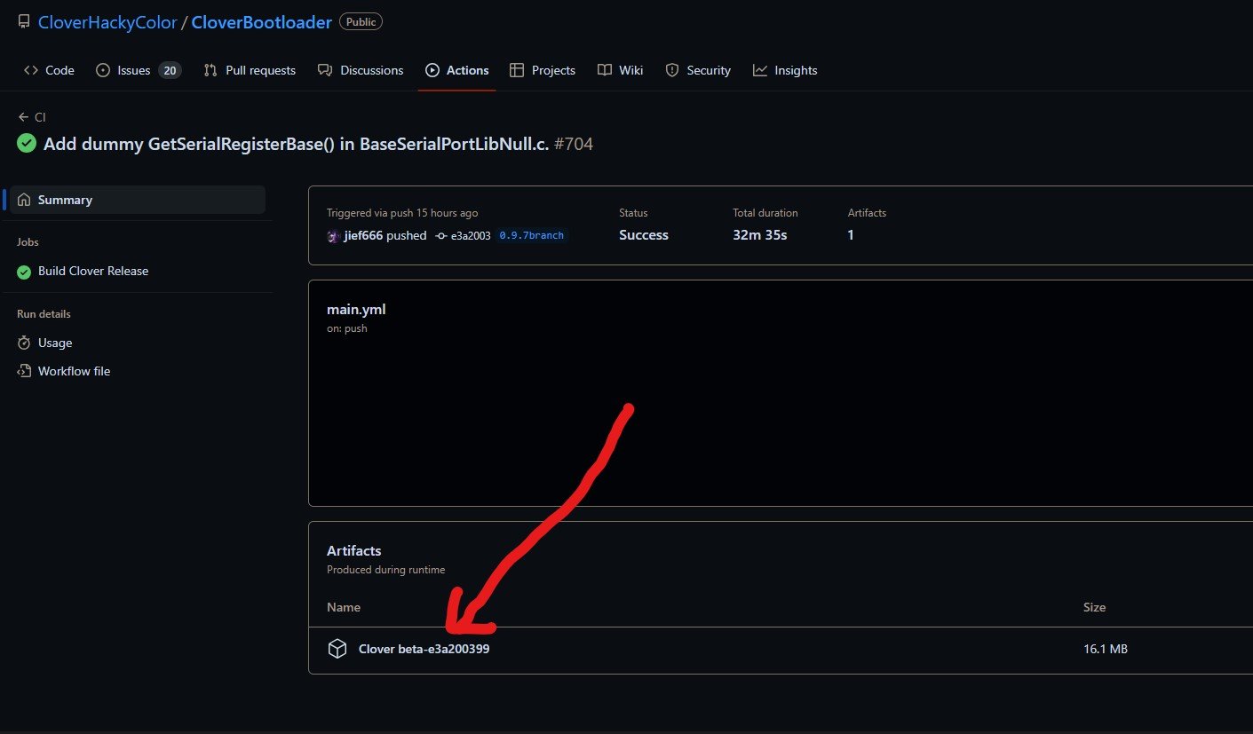Open commit e3a2003
Screen dimensions: 1253x734
click(470, 236)
